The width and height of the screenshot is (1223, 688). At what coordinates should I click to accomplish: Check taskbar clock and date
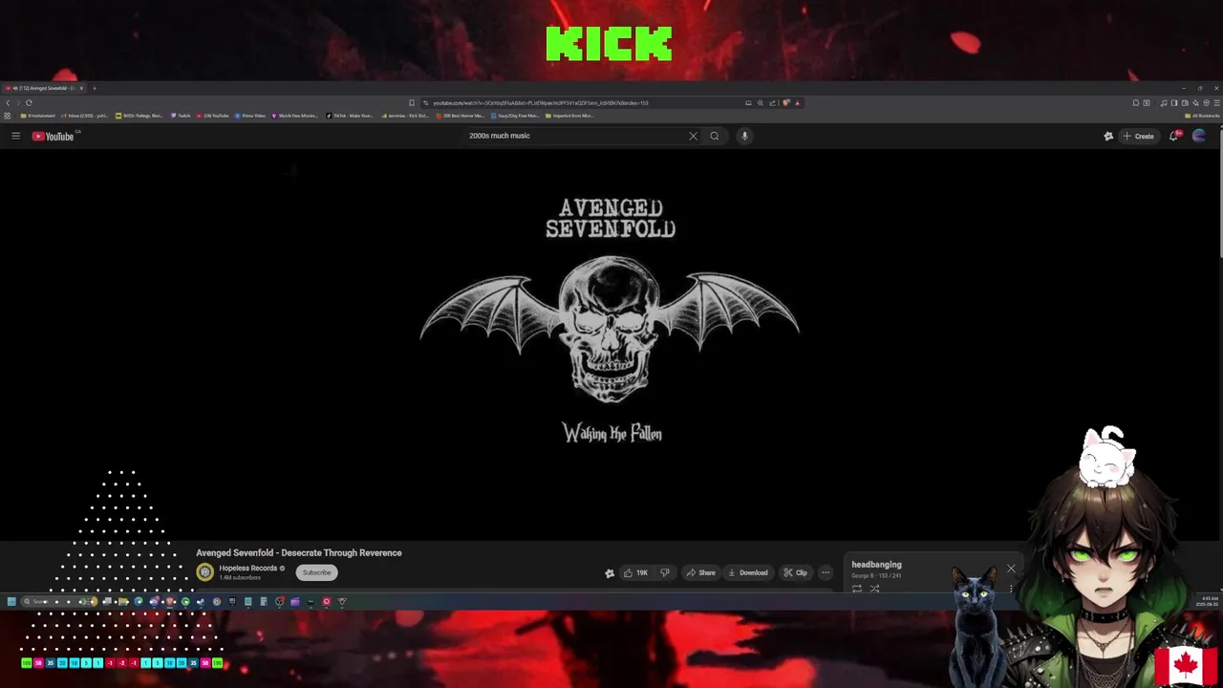tap(1208, 601)
